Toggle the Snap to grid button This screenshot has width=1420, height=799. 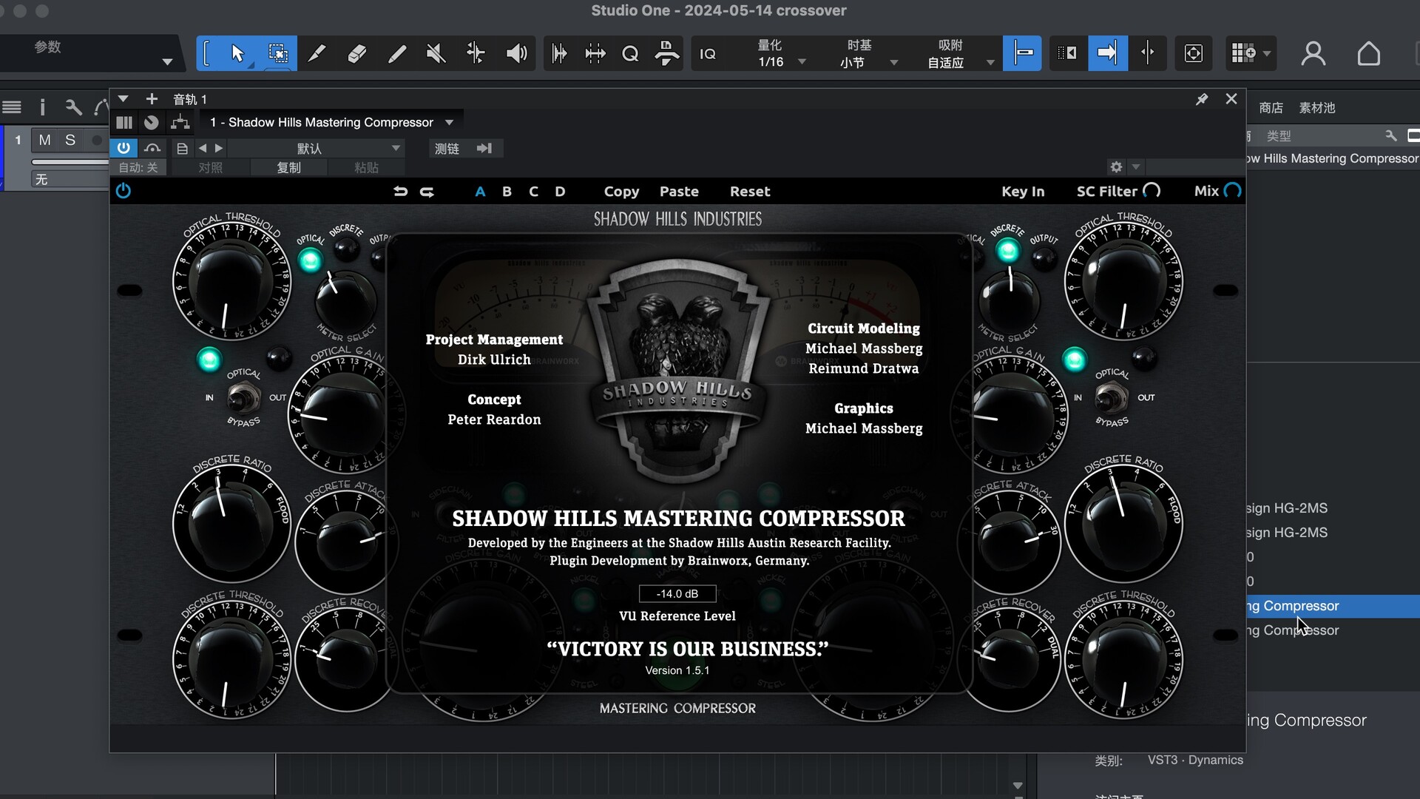(x=1023, y=53)
